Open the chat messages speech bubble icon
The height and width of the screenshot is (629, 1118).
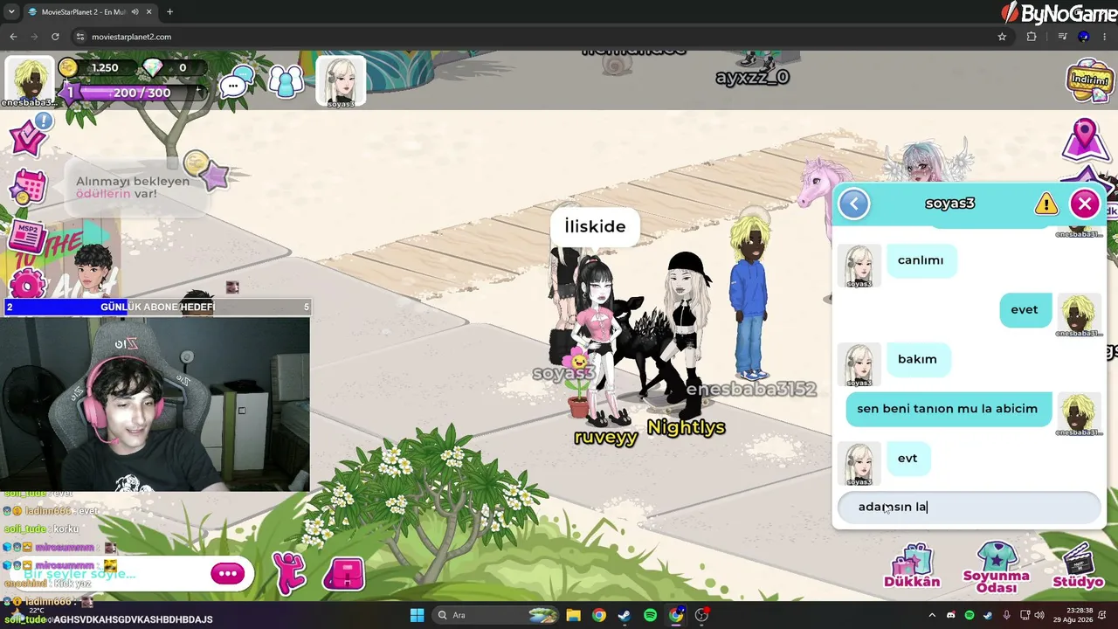237,83
